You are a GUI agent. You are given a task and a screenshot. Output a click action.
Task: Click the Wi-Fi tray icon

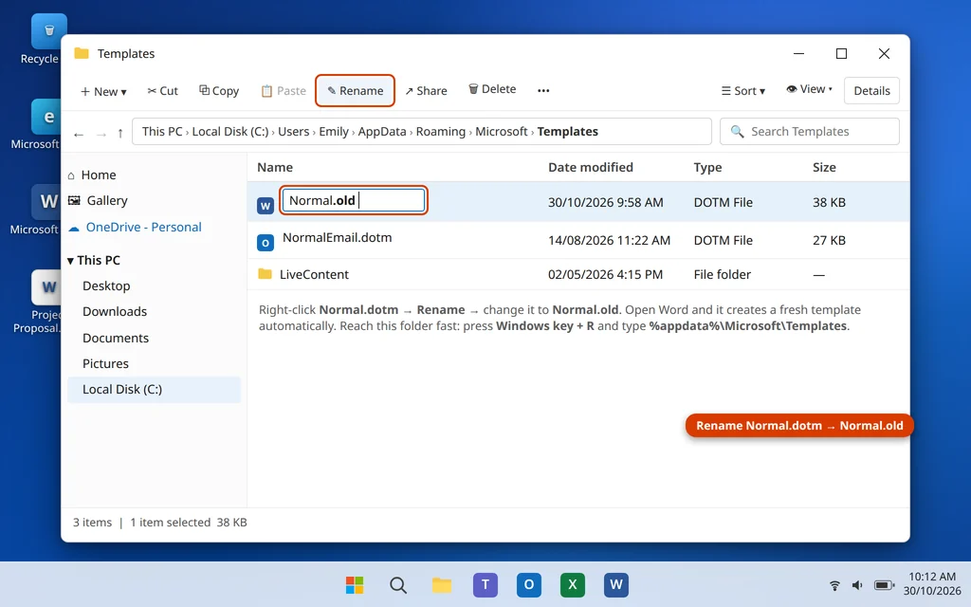[834, 585]
